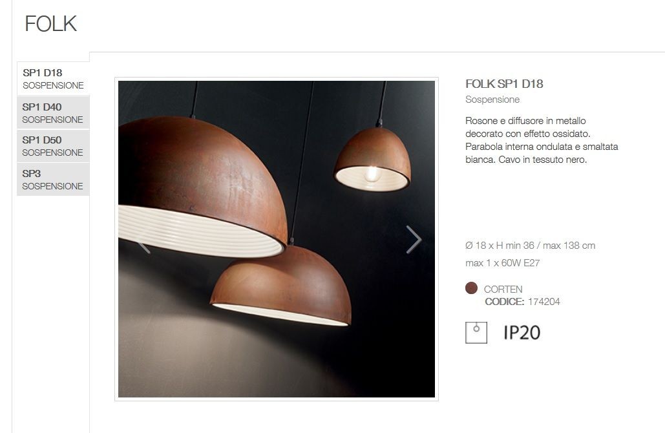Open the SP3 Sospensione tab

click(53, 180)
